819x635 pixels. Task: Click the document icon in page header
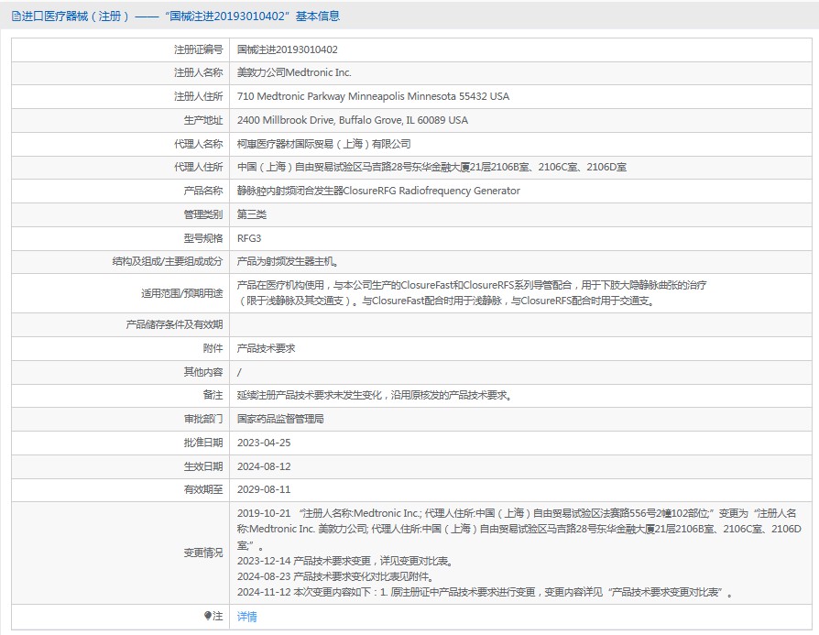tap(16, 16)
